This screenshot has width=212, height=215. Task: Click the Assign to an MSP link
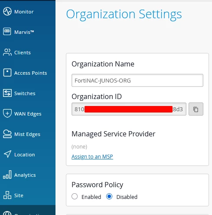pyautogui.click(x=92, y=156)
